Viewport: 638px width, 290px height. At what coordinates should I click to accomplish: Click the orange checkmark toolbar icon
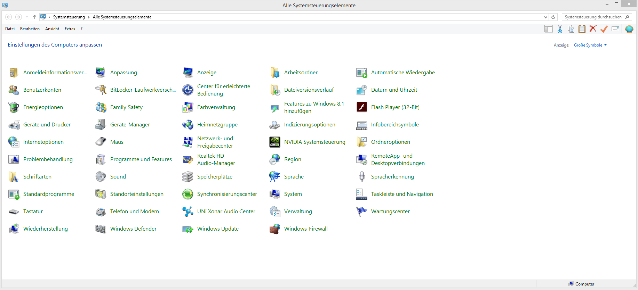(x=604, y=29)
